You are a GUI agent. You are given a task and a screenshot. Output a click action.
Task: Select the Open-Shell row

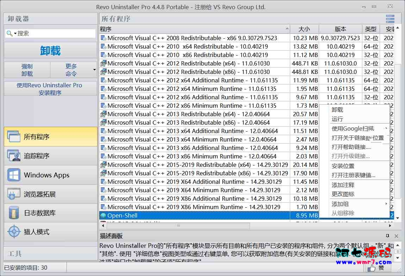pyautogui.click(x=209, y=215)
